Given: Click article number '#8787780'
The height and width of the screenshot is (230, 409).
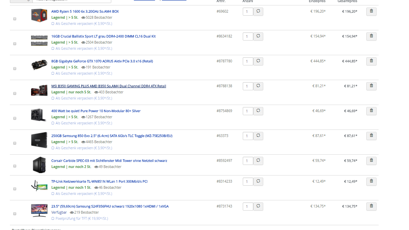Looking at the screenshot, I should click(224, 61).
